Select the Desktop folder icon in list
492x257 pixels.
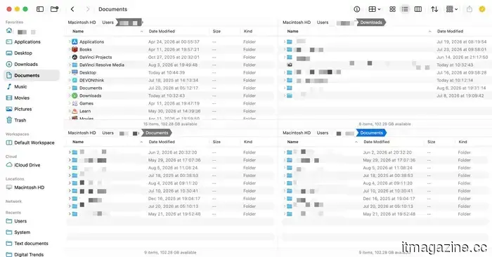75,72
